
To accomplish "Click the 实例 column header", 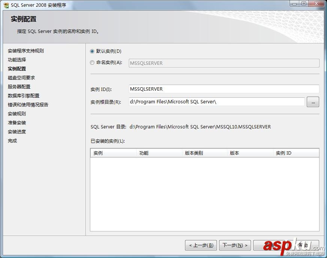I will (x=113, y=153).
